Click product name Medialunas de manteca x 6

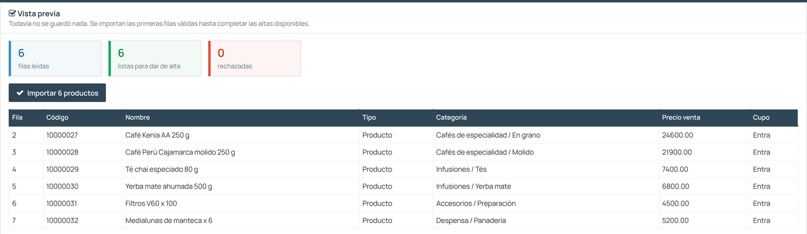coord(169,220)
